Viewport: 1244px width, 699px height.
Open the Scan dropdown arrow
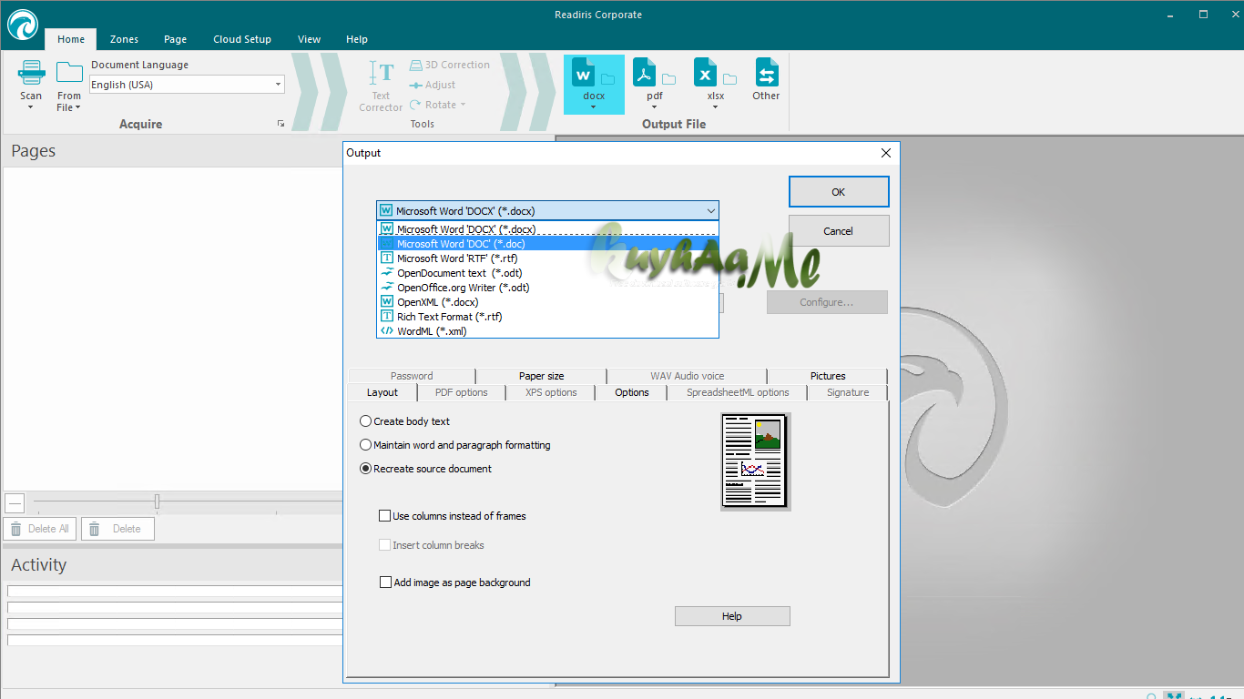coord(31,107)
